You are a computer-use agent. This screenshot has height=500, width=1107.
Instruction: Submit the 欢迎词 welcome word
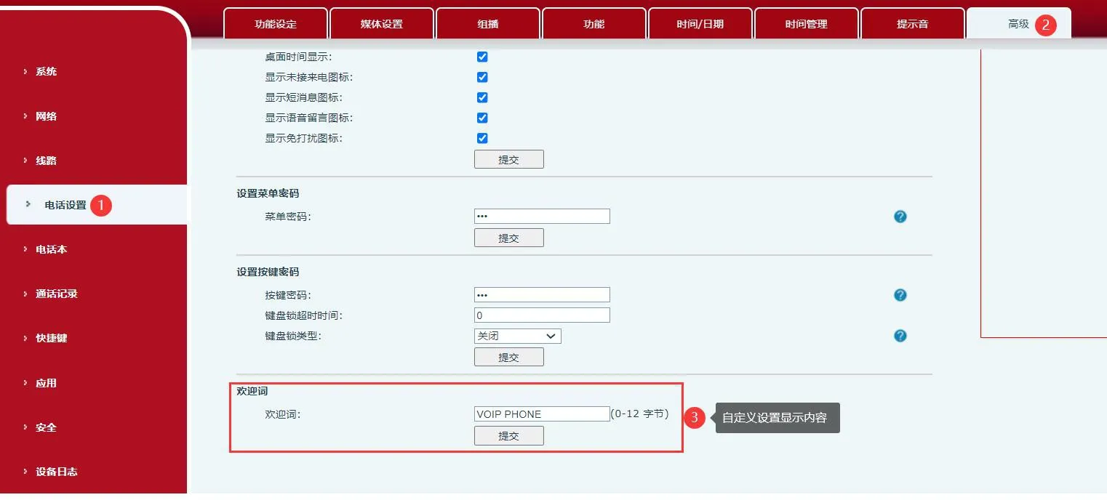pyautogui.click(x=508, y=435)
